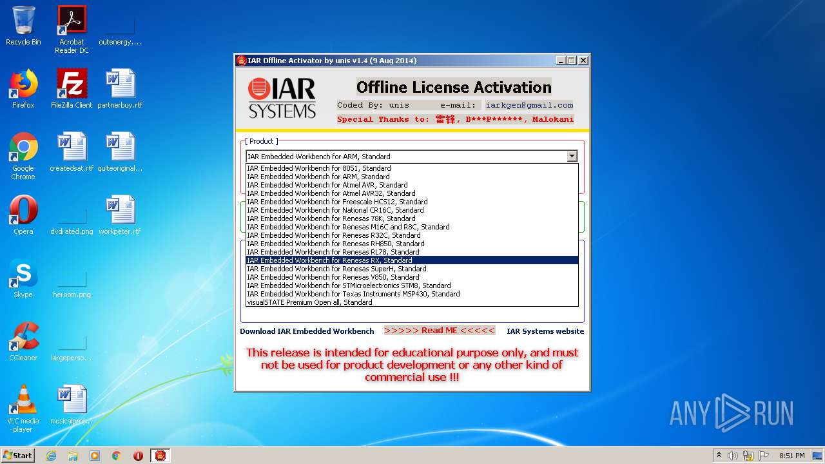Select visualSTATE Premium Open all, Standard
The image size is (825, 464).
point(412,302)
